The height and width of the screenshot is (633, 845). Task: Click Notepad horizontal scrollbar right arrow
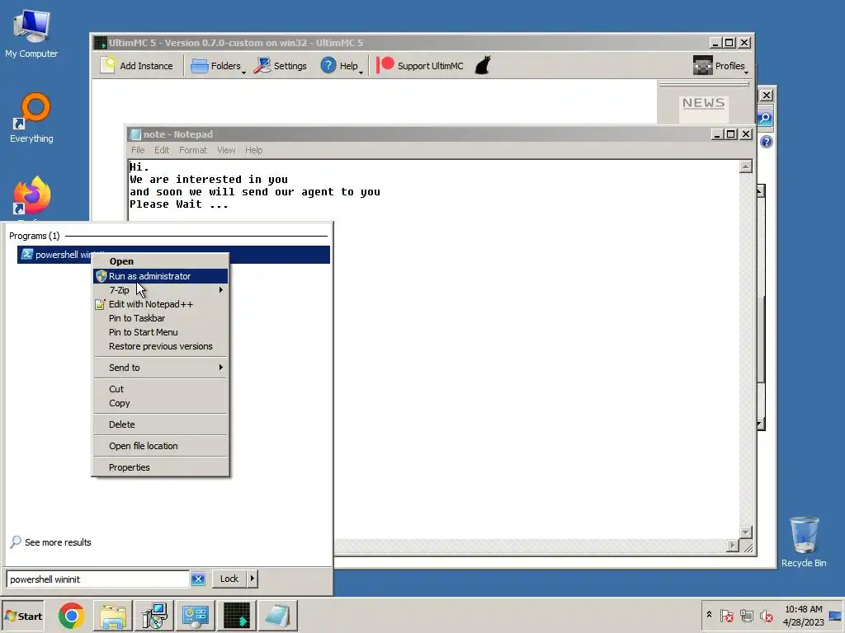tap(733, 546)
